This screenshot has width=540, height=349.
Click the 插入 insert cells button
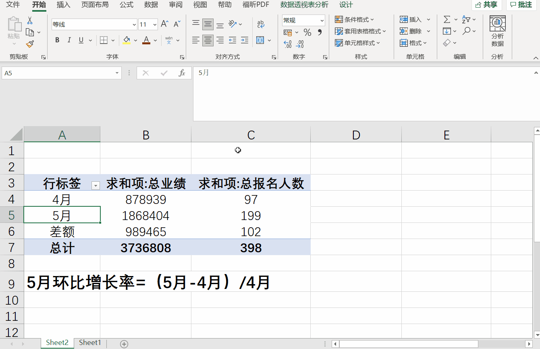click(410, 19)
